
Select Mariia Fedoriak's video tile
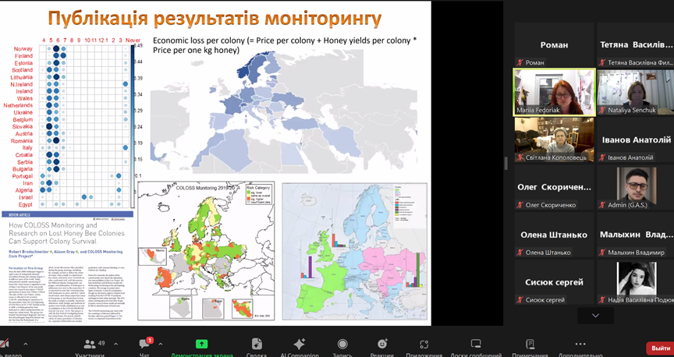[x=554, y=92]
